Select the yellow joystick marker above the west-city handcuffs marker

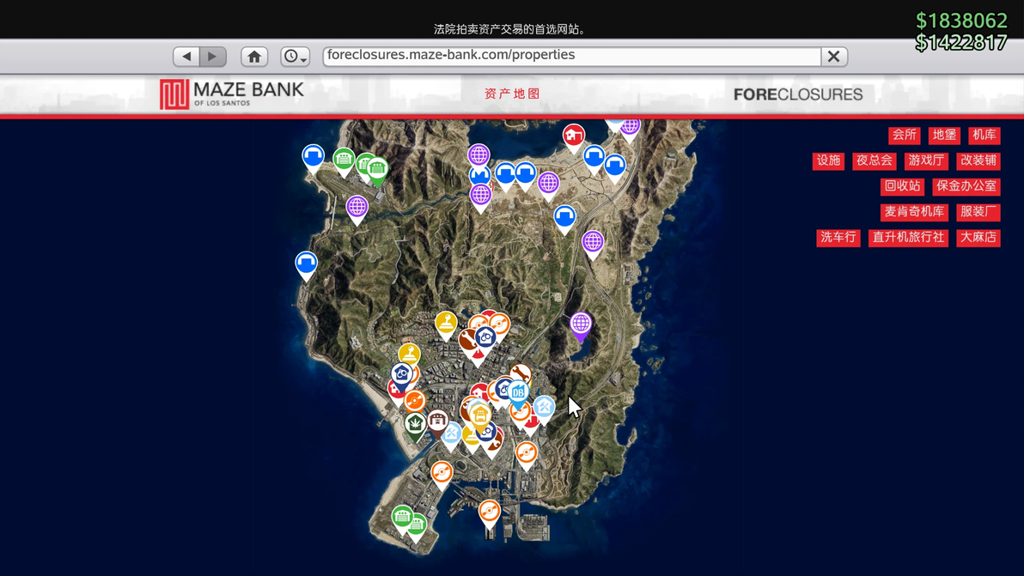pos(410,355)
